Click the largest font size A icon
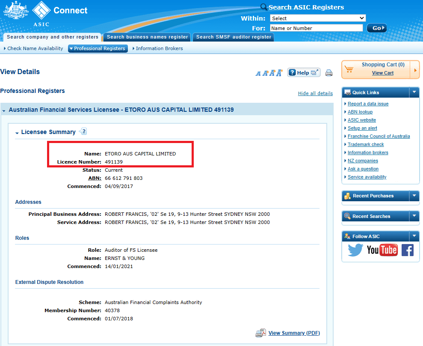This screenshot has height=346, width=423. point(279,73)
